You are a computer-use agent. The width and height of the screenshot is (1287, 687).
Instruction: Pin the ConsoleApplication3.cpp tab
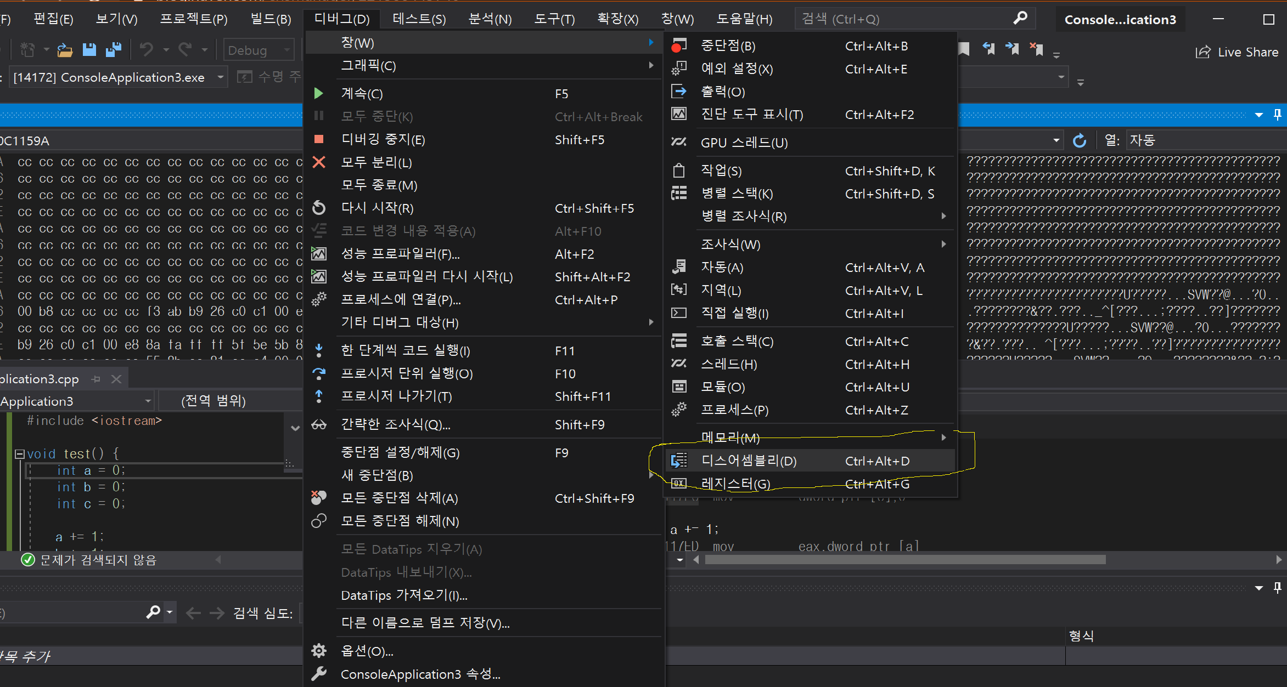coord(97,379)
